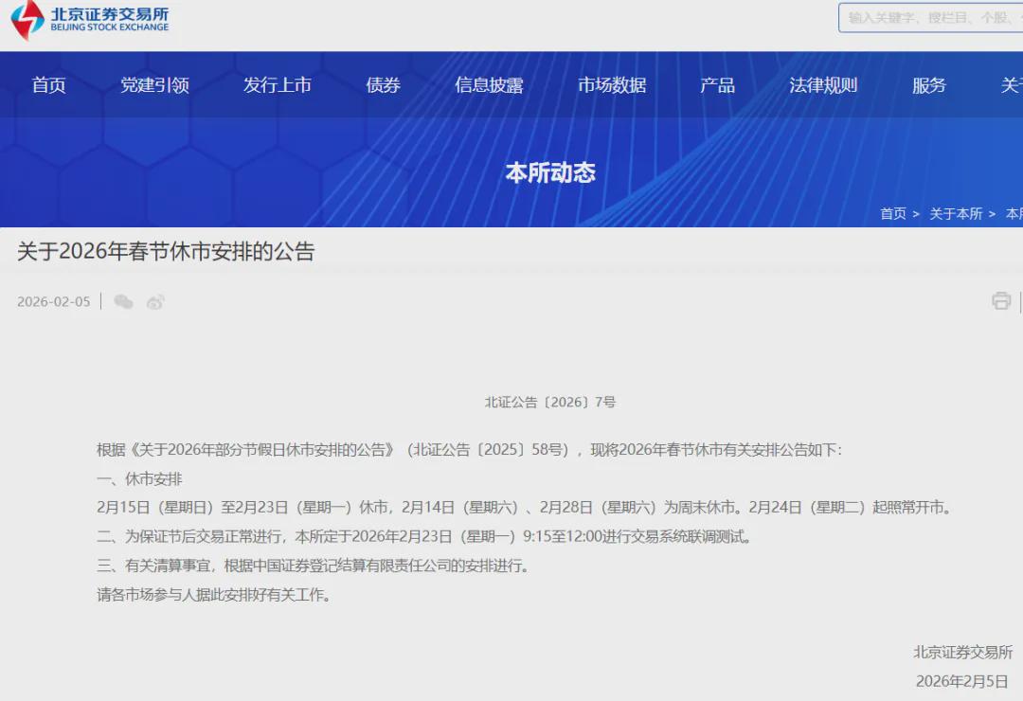The height and width of the screenshot is (701, 1023).
Task: Open the 信息披露 navigation menu
Action: coord(489,85)
